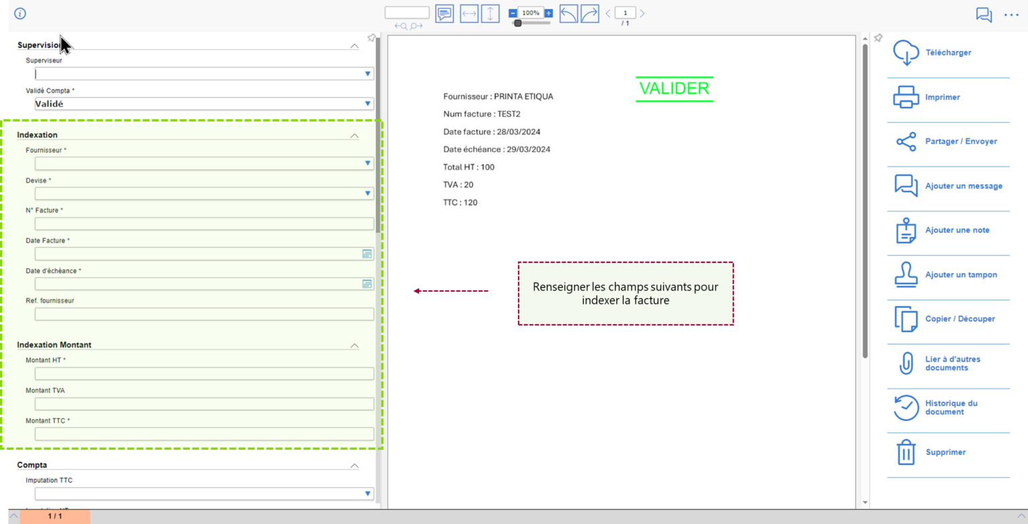Open the three-dots more options menu
The width and height of the screenshot is (1028, 524).
tap(1011, 15)
